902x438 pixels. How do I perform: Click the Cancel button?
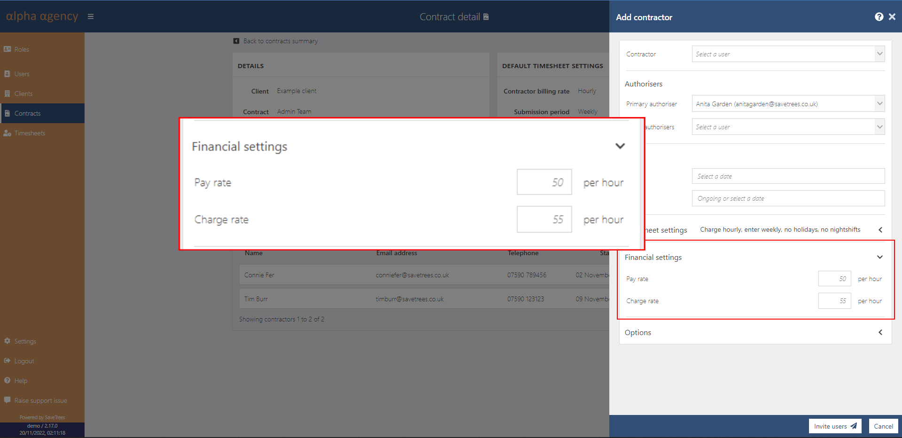tap(883, 426)
